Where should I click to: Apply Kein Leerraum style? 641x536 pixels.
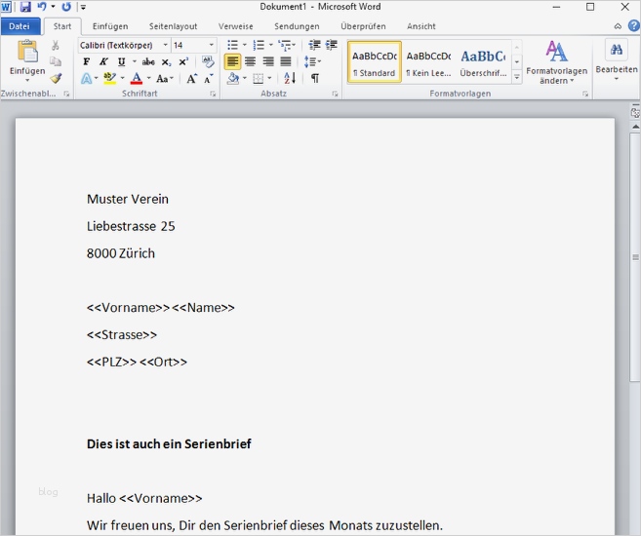point(428,62)
